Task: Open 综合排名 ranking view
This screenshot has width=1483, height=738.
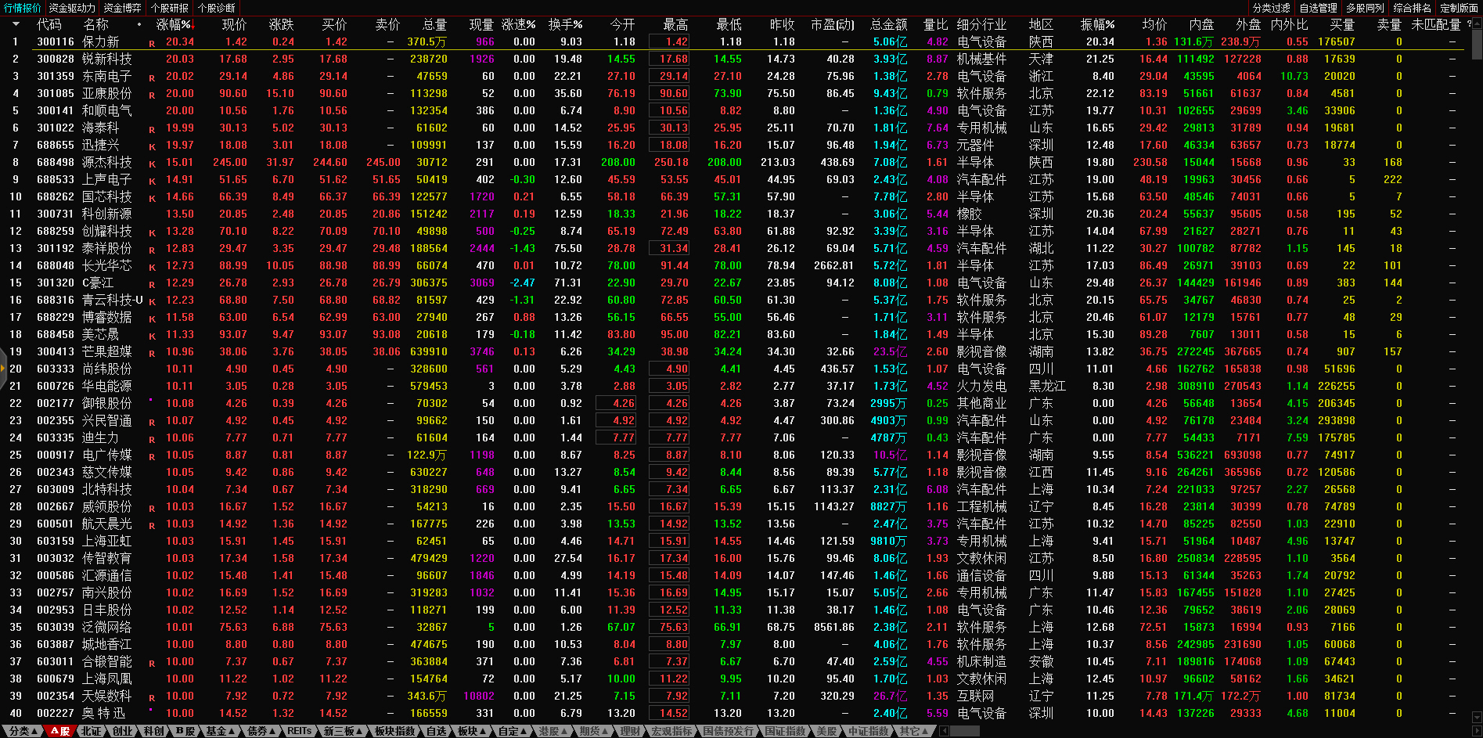Action: 1412,8
